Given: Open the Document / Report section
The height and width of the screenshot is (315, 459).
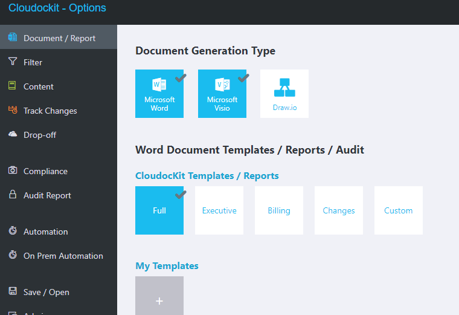Looking at the screenshot, I should [x=59, y=37].
